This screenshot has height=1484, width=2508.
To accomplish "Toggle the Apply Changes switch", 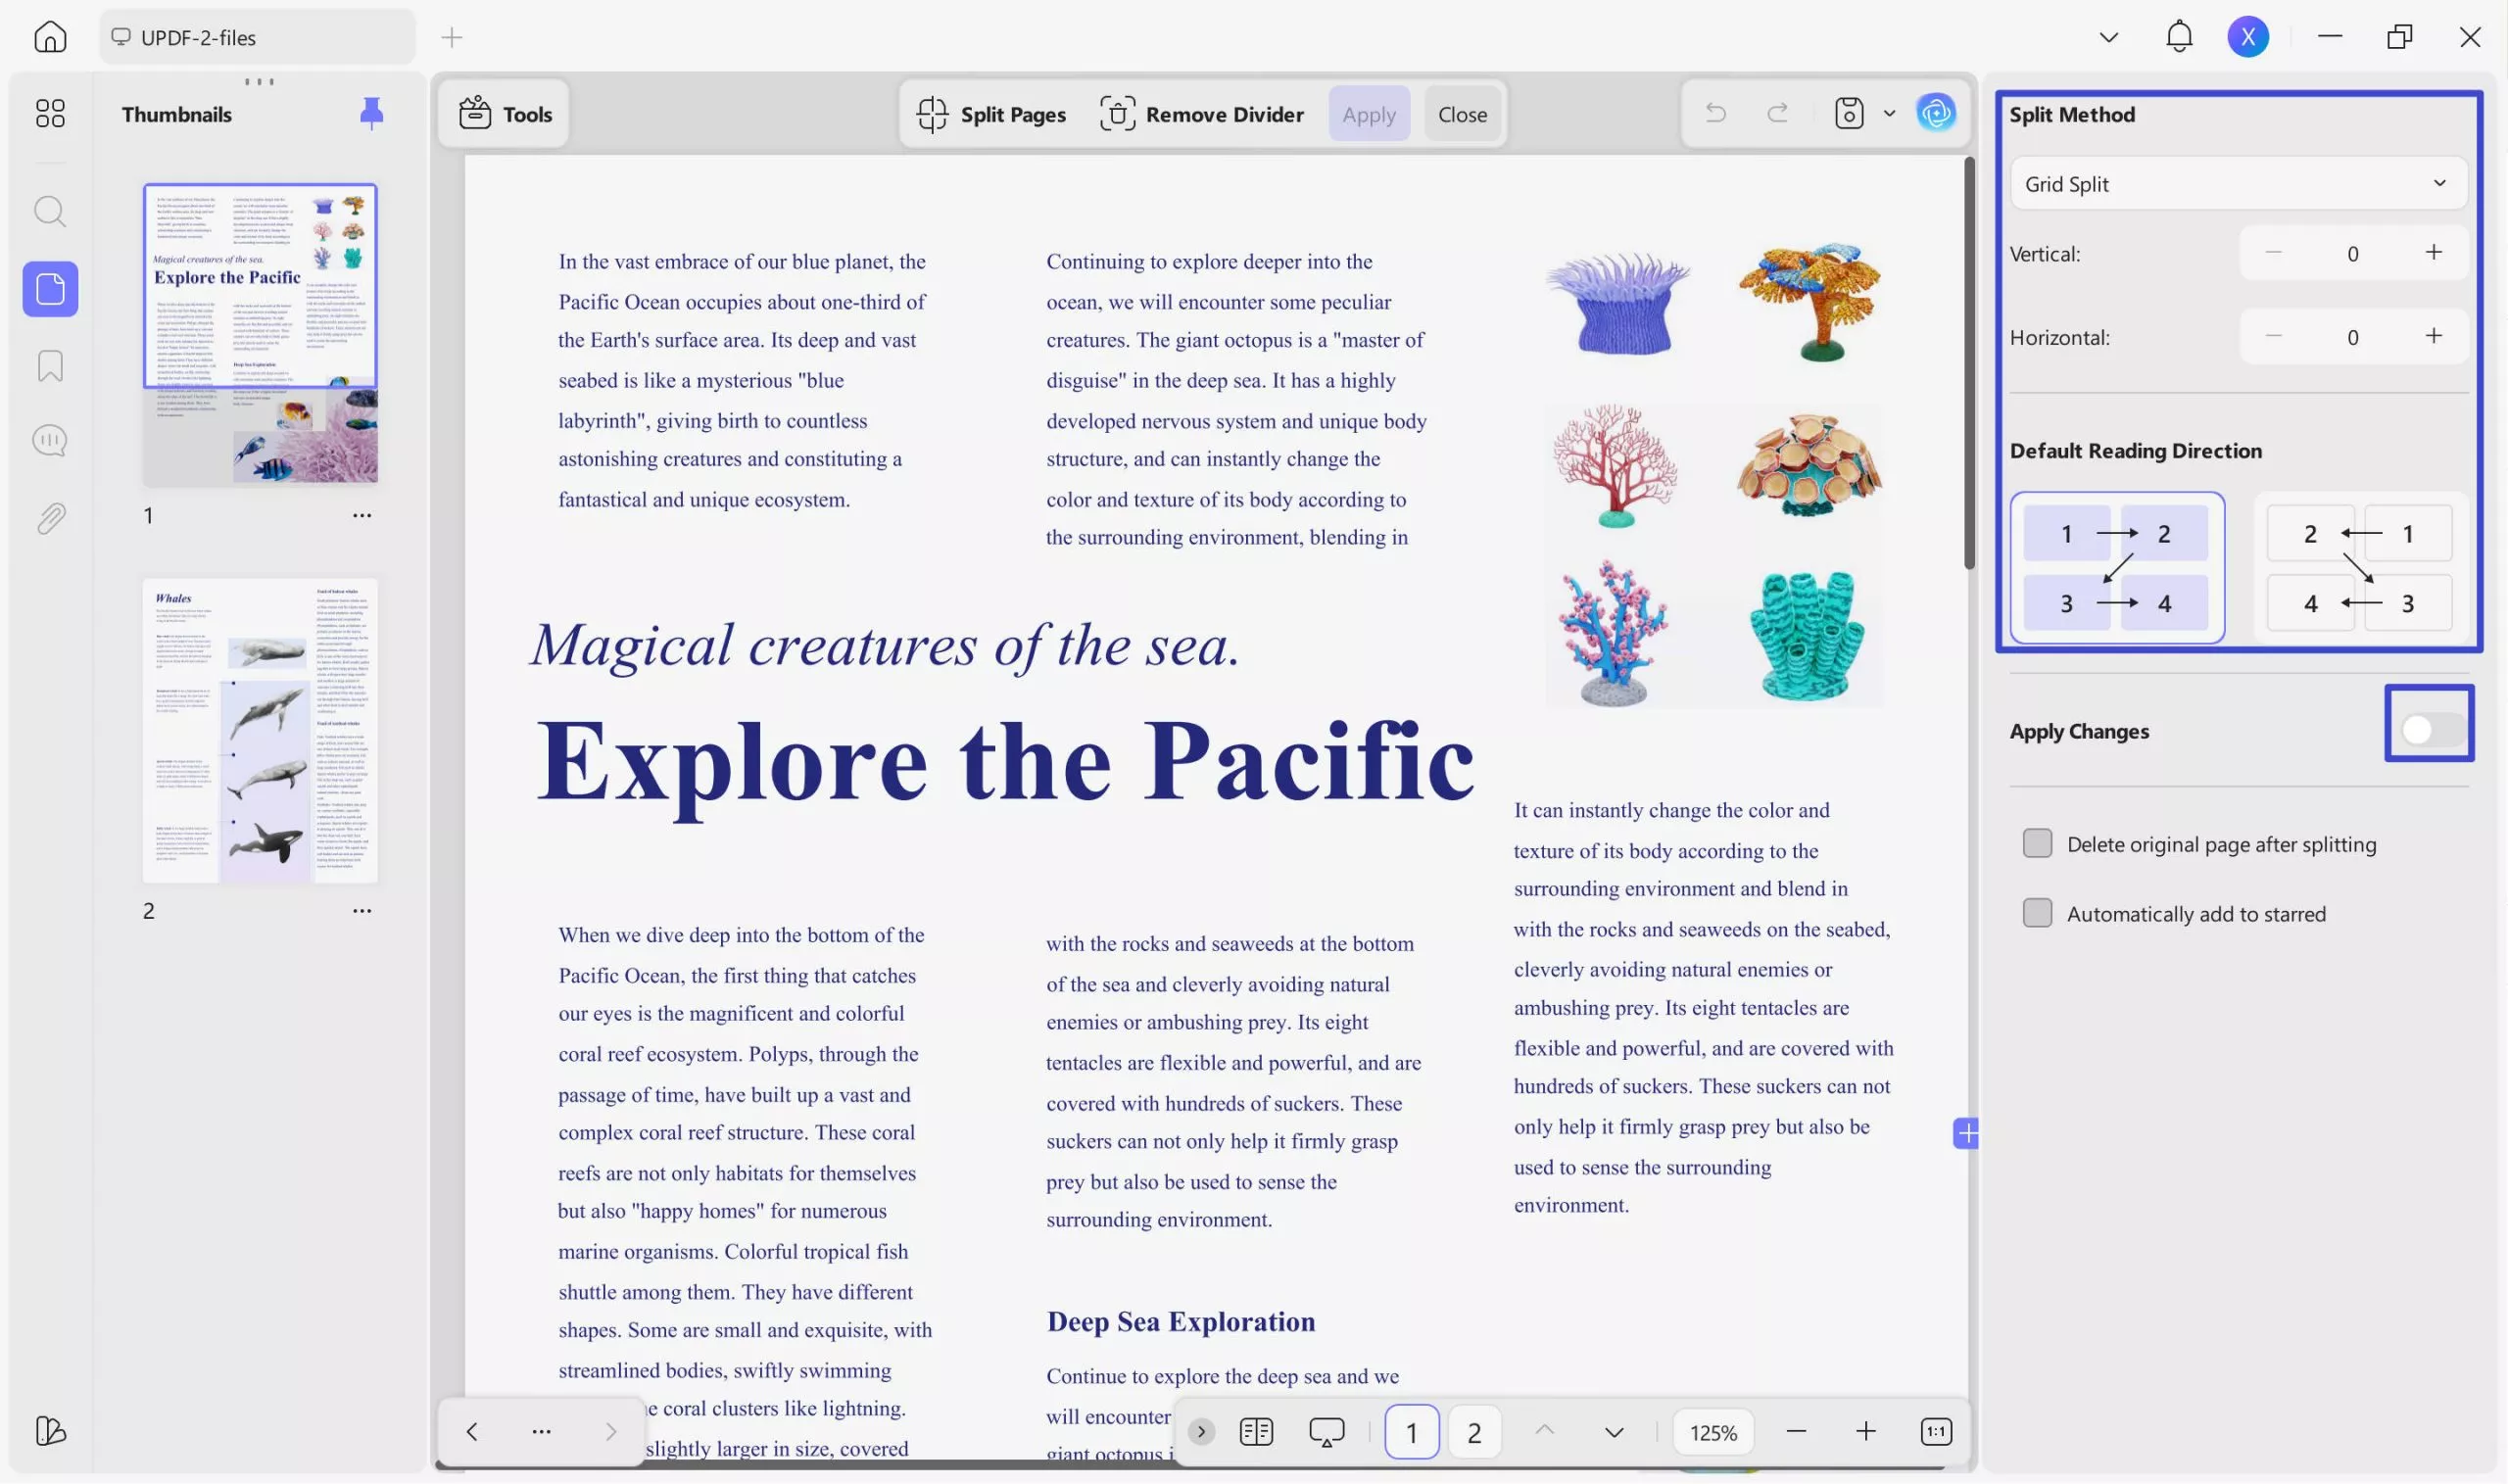I will 2432,730.
